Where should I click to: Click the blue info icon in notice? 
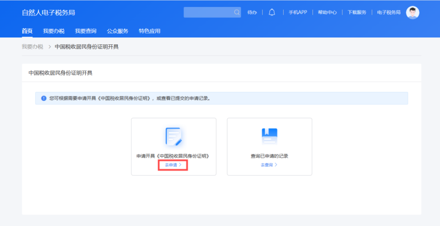tap(44, 98)
